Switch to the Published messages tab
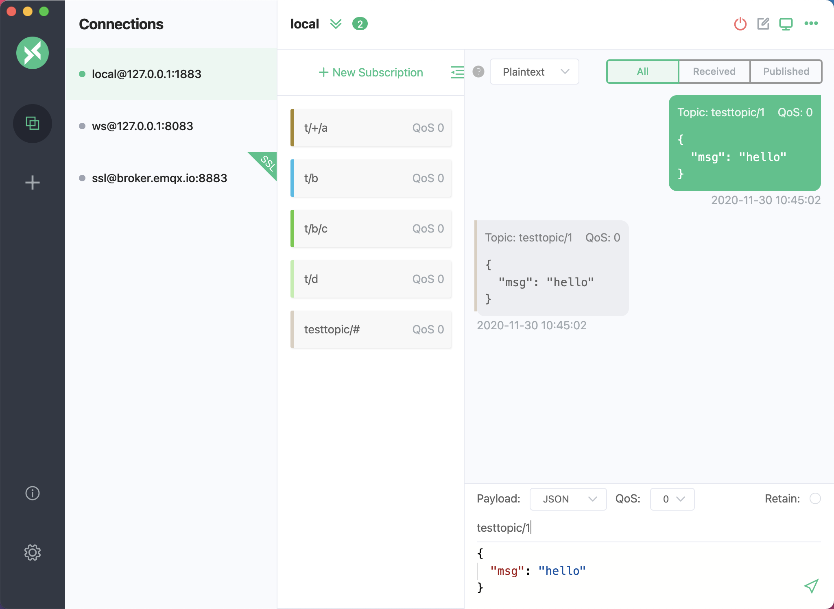The width and height of the screenshot is (834, 609). (786, 71)
